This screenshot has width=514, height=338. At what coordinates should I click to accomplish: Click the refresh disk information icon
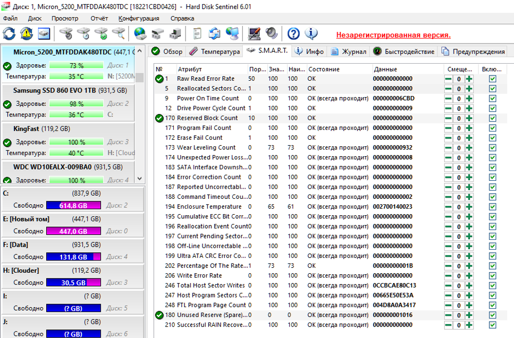point(9,33)
